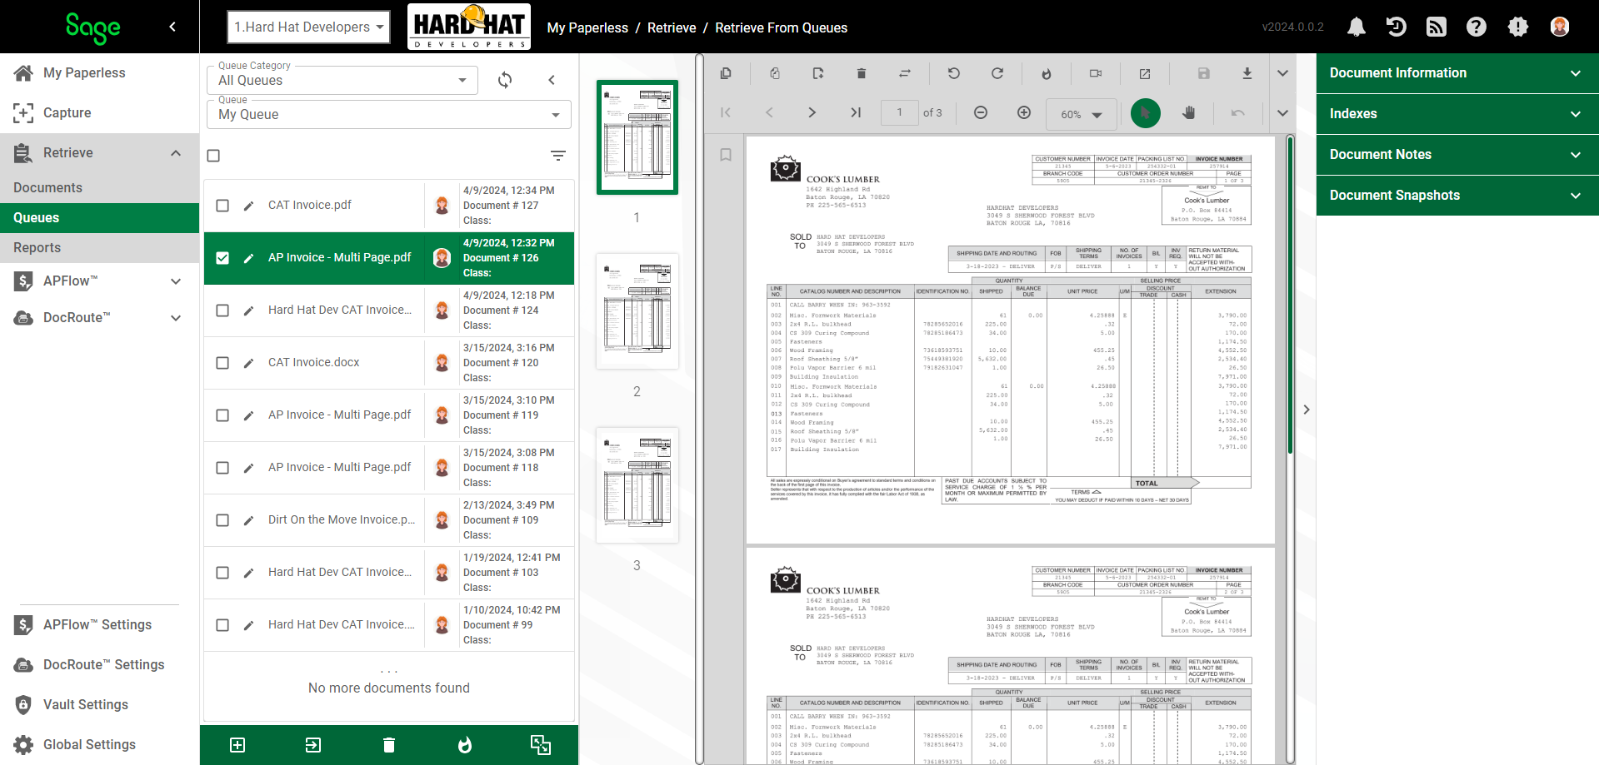Rotate the page counterclockwise
Screen dimensions: 1599x765
(954, 73)
